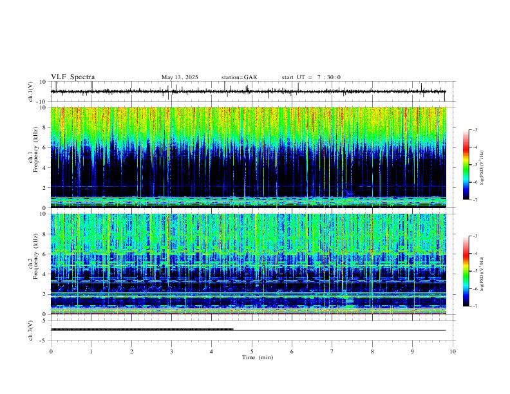The height and width of the screenshot is (394, 510).
Task: Click the "VLF Spectra" plot title
Action: (73, 77)
